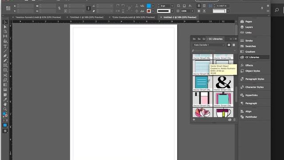This screenshot has width=284, height=160.
Task: Click the red stroke color swatch in control bar
Action: [x=149, y=11]
